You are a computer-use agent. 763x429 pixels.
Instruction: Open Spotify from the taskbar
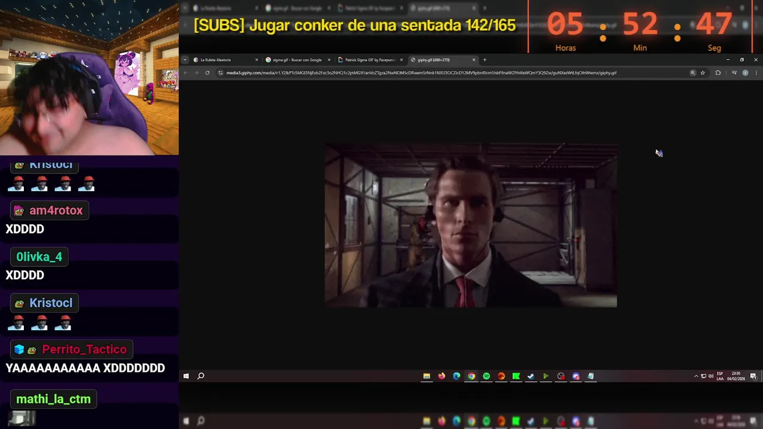click(486, 376)
